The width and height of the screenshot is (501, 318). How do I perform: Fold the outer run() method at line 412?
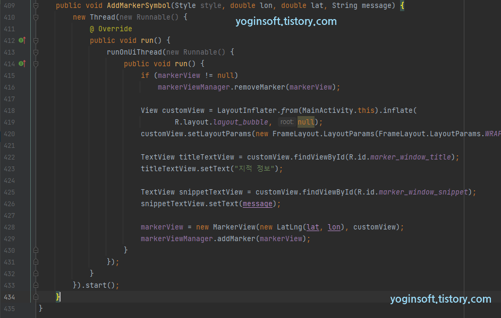click(36, 40)
